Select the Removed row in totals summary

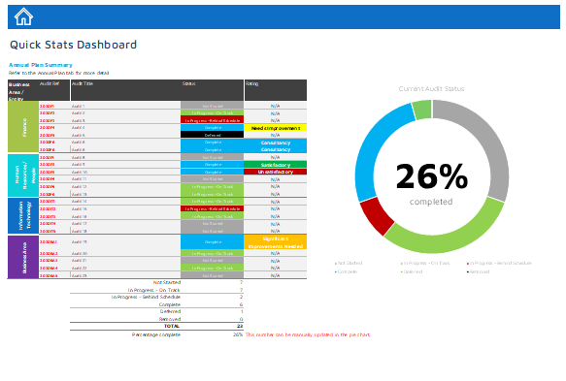click(156, 319)
